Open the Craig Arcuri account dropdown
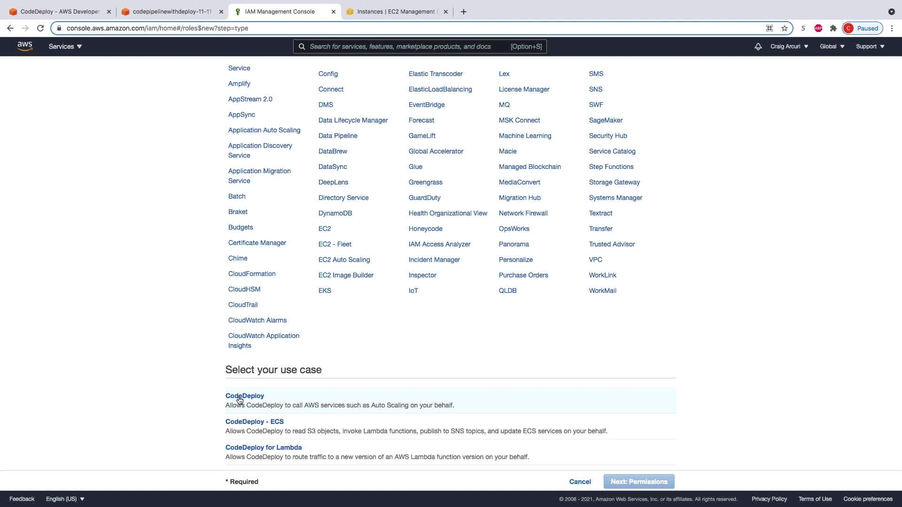The image size is (902, 507). click(789, 46)
